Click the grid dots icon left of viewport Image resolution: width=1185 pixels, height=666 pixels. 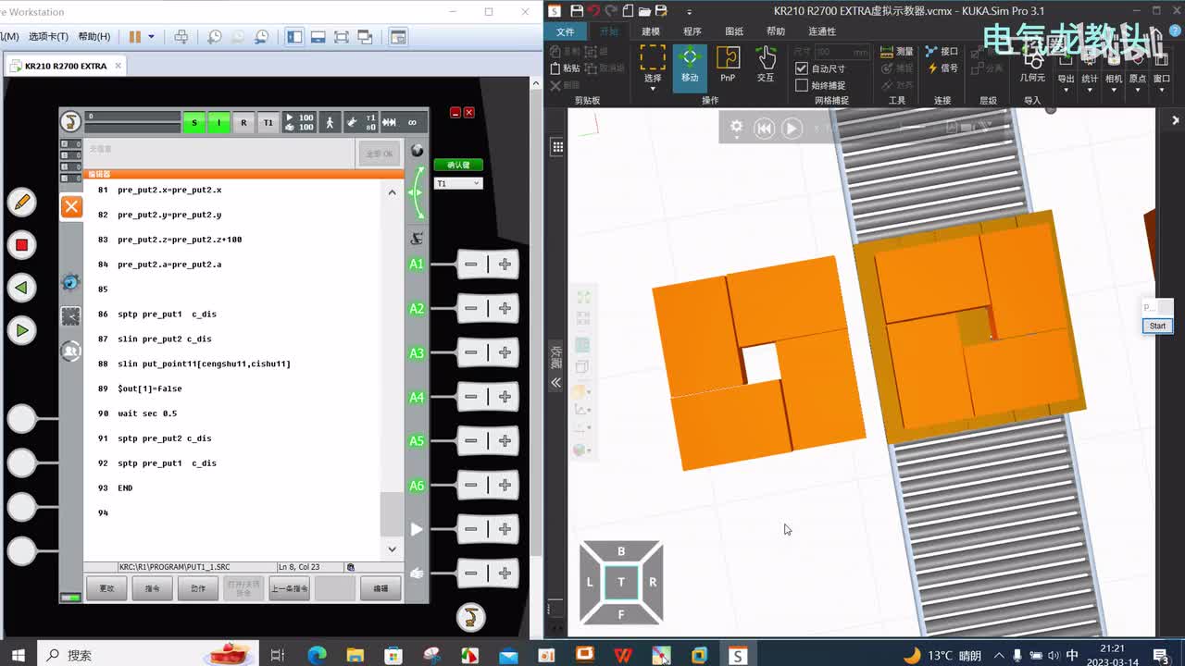[x=557, y=146]
